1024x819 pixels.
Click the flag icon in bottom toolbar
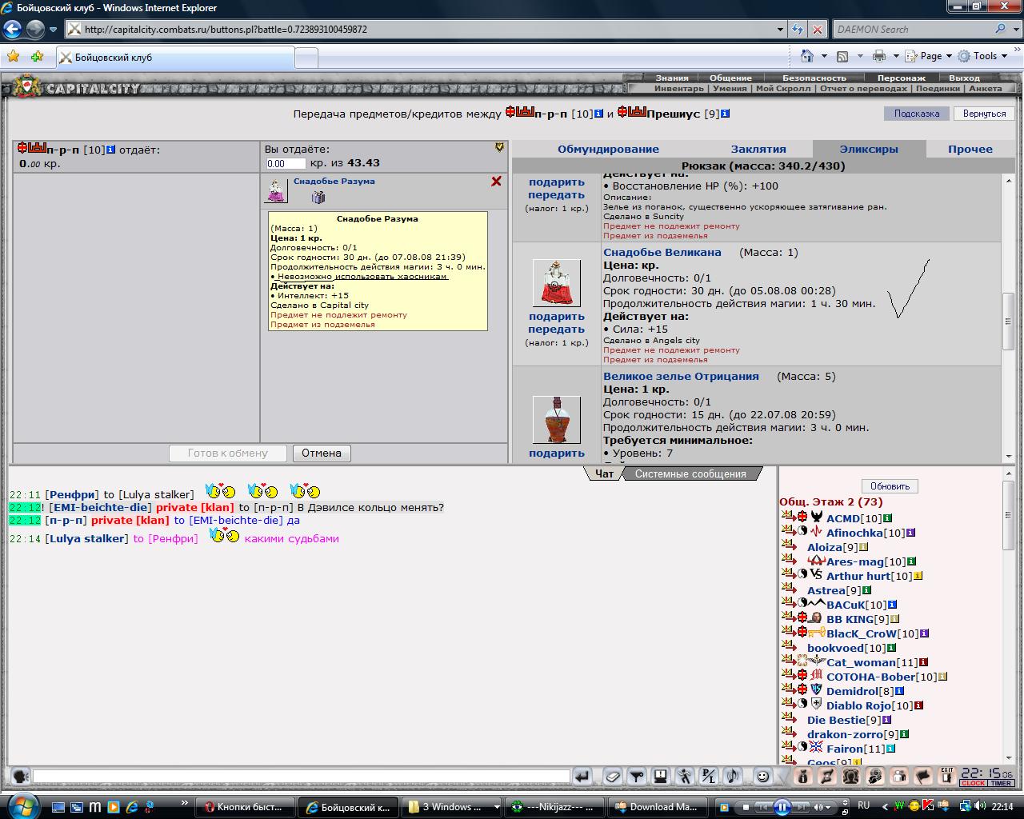click(922, 776)
